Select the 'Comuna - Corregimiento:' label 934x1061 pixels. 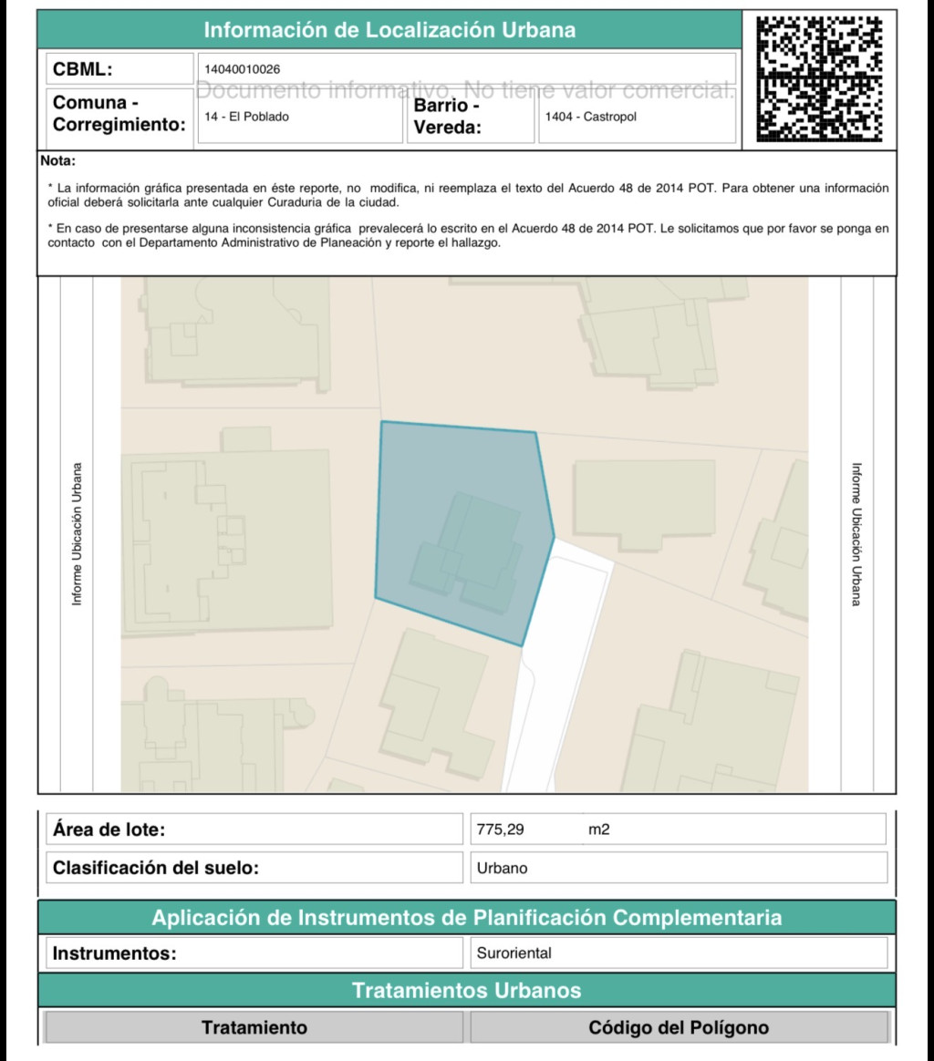coord(119,114)
